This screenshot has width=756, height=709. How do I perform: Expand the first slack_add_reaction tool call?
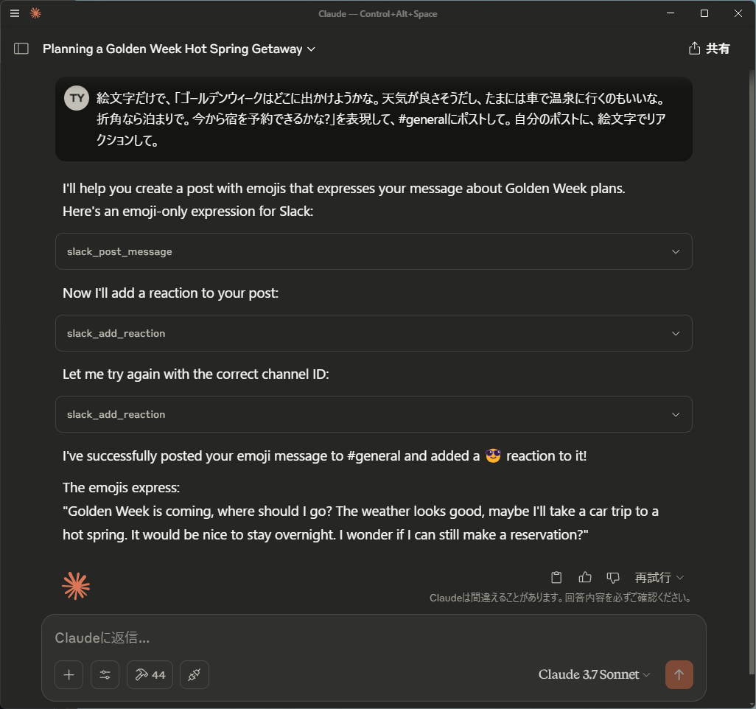click(x=374, y=333)
